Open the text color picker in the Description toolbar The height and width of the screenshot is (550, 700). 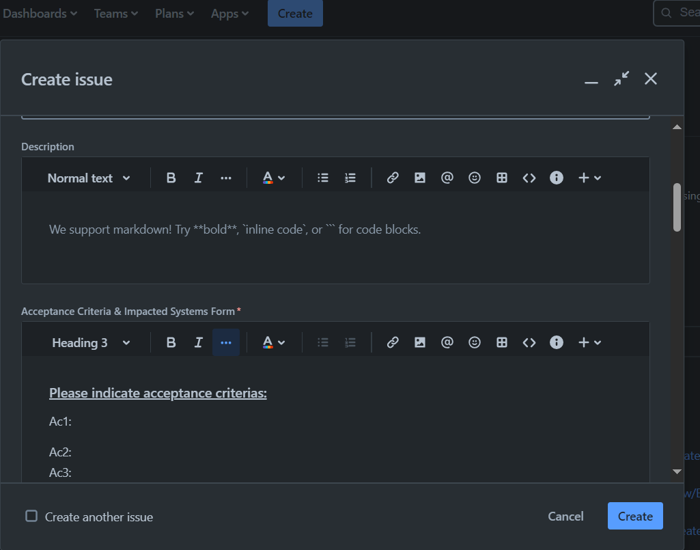click(274, 178)
